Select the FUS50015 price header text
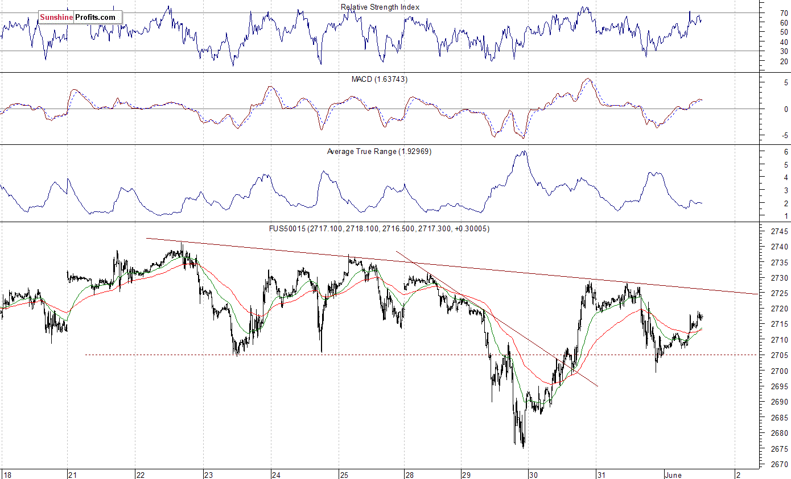Screen dimensions: 791x479 (379, 228)
